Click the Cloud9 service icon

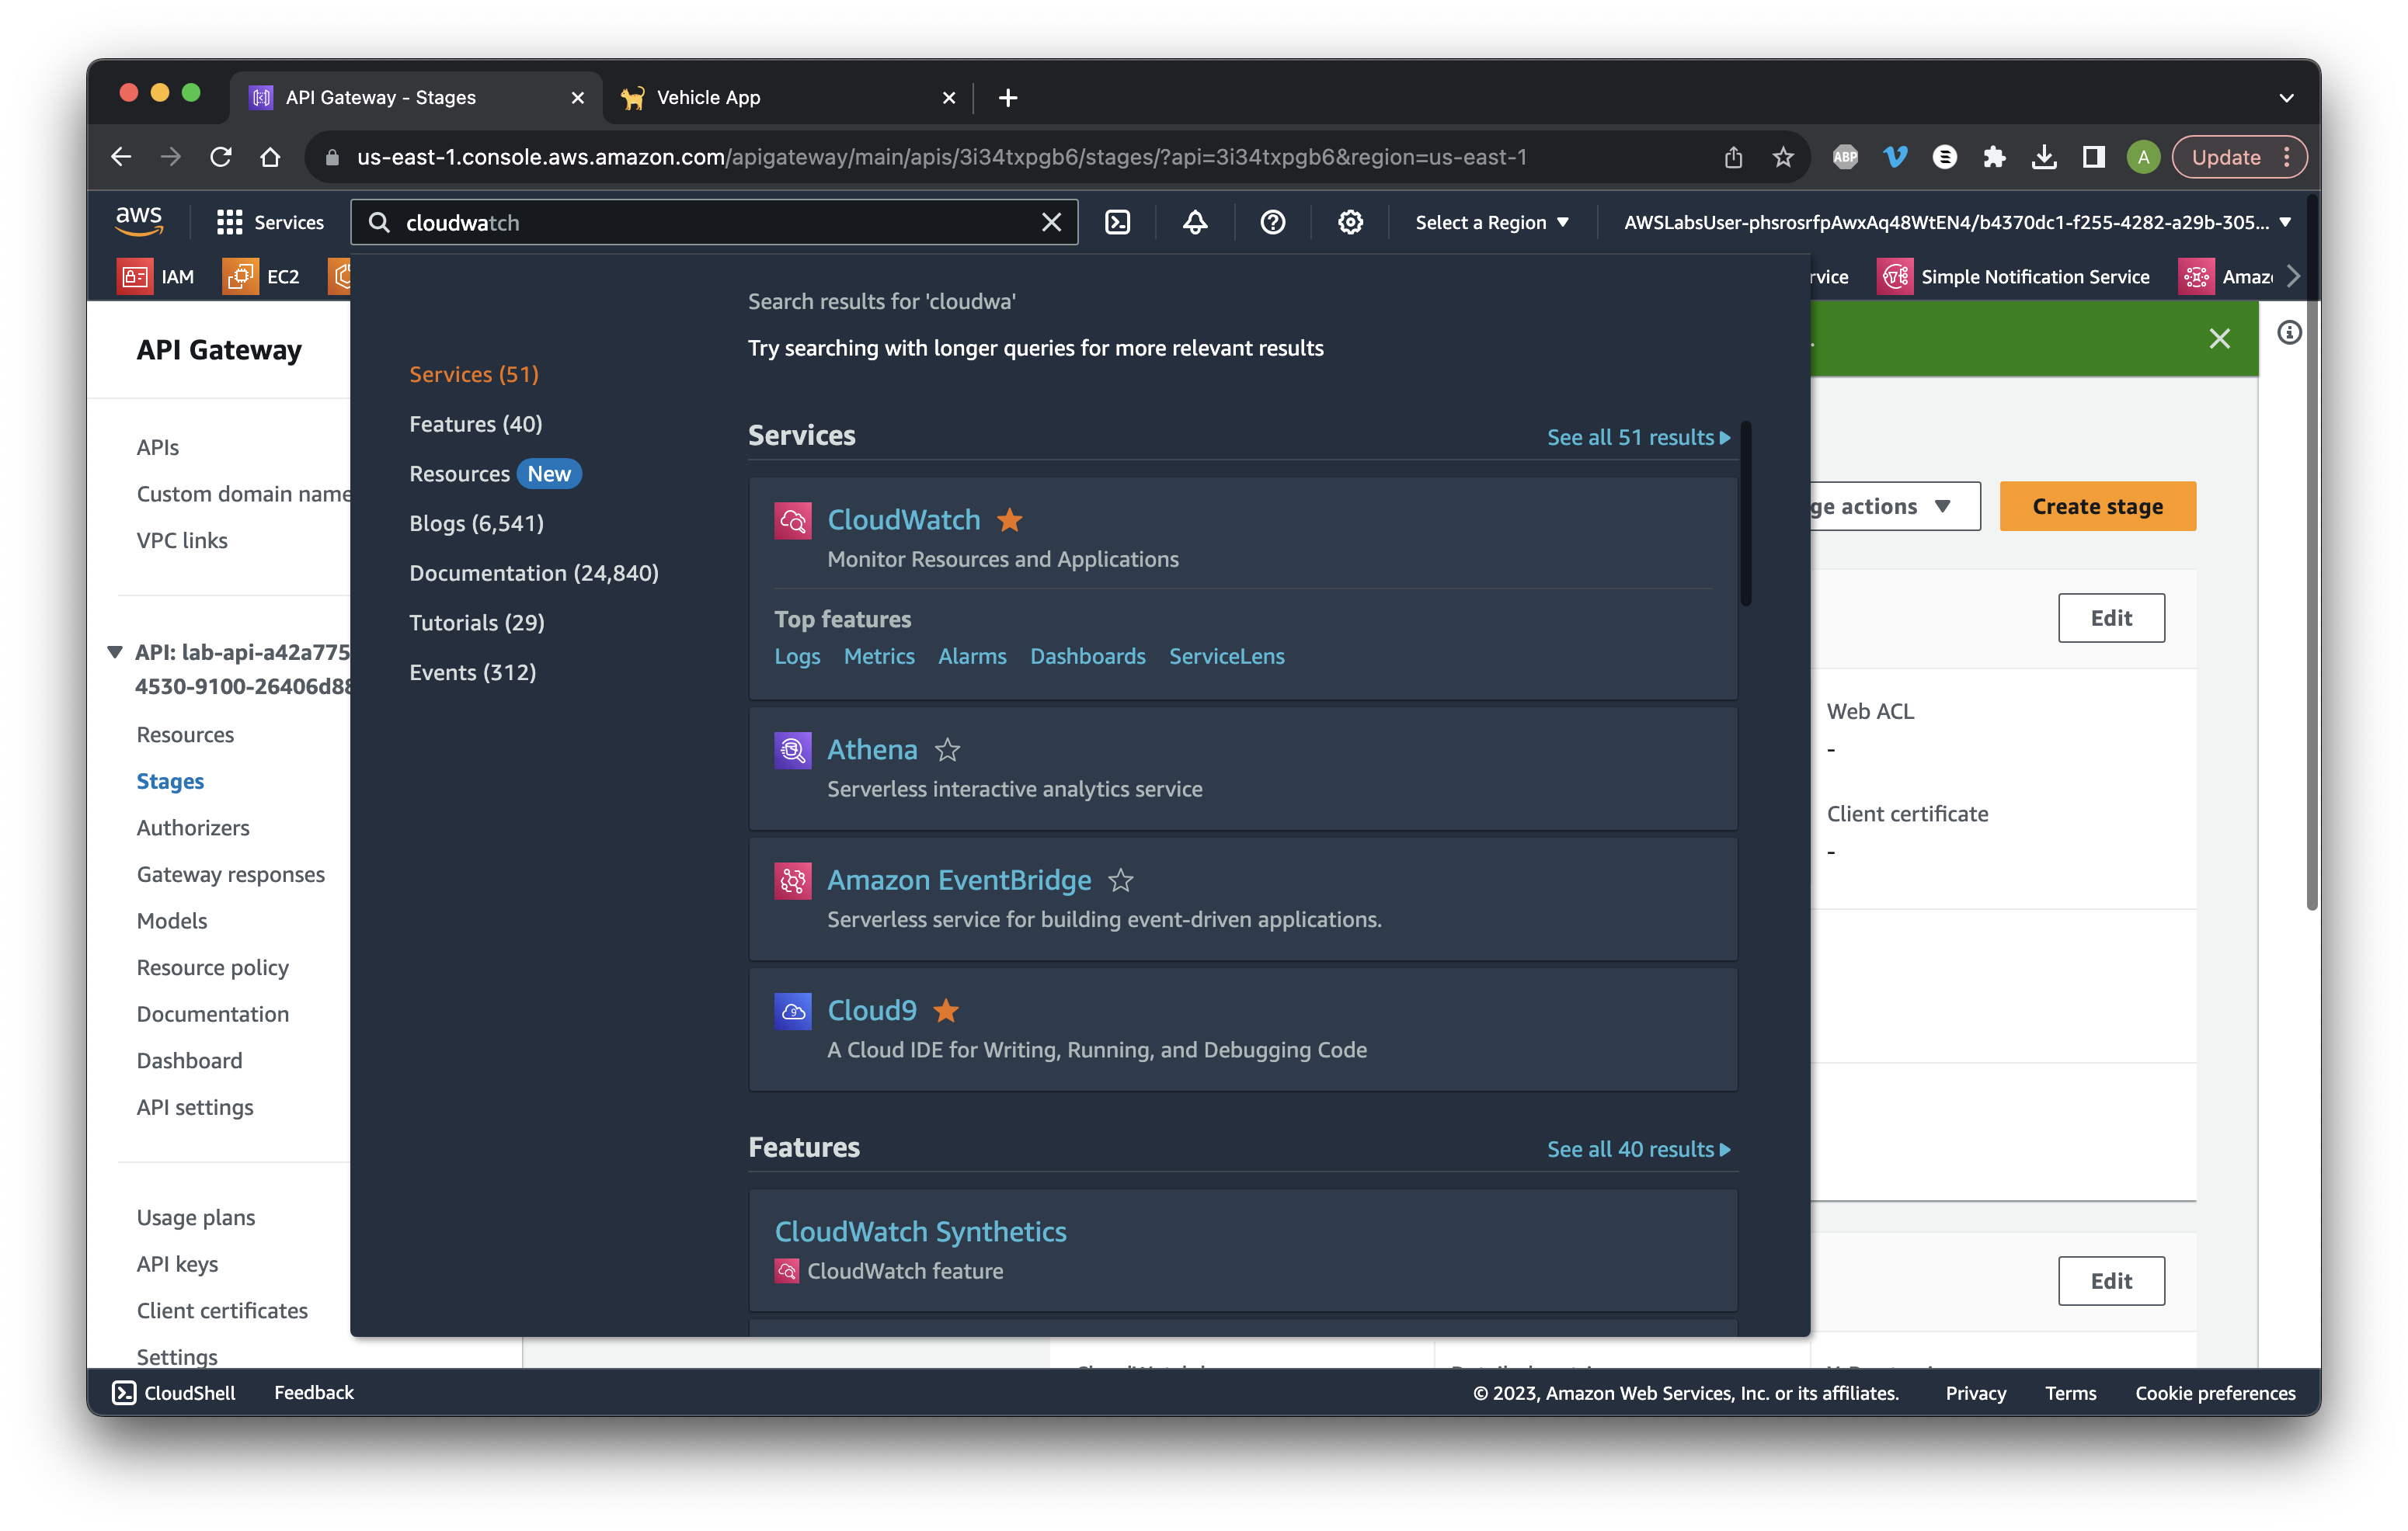click(793, 1012)
